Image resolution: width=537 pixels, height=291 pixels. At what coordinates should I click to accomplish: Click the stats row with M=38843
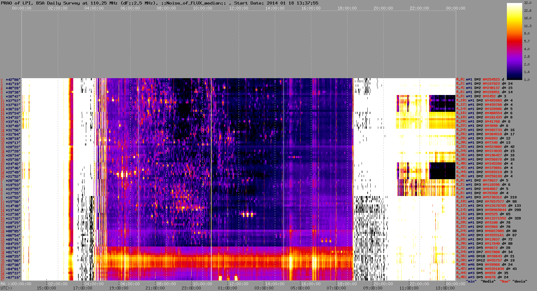coord(485,256)
